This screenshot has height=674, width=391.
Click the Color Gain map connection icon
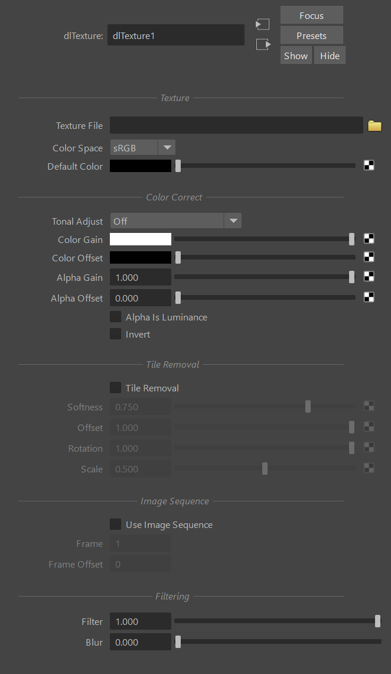point(369,239)
